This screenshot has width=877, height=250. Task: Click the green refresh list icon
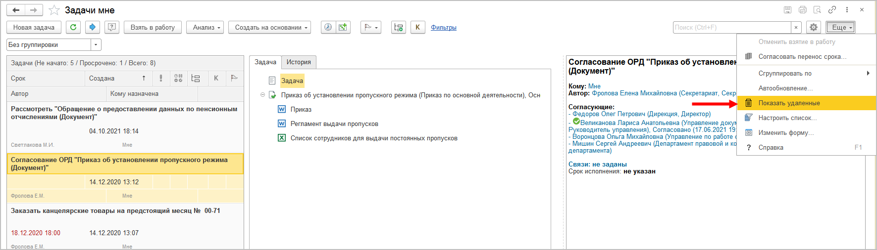tap(73, 27)
